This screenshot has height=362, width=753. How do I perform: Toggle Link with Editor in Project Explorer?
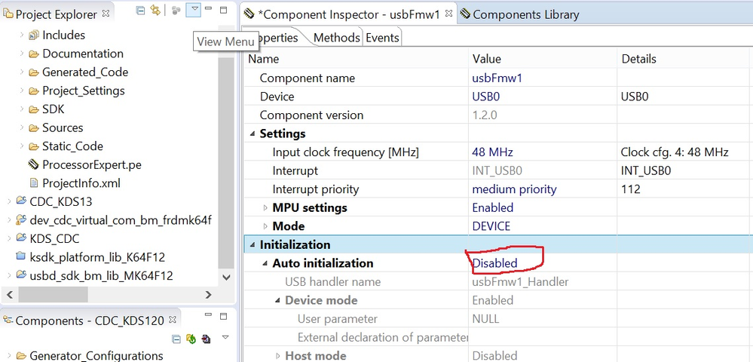point(155,10)
